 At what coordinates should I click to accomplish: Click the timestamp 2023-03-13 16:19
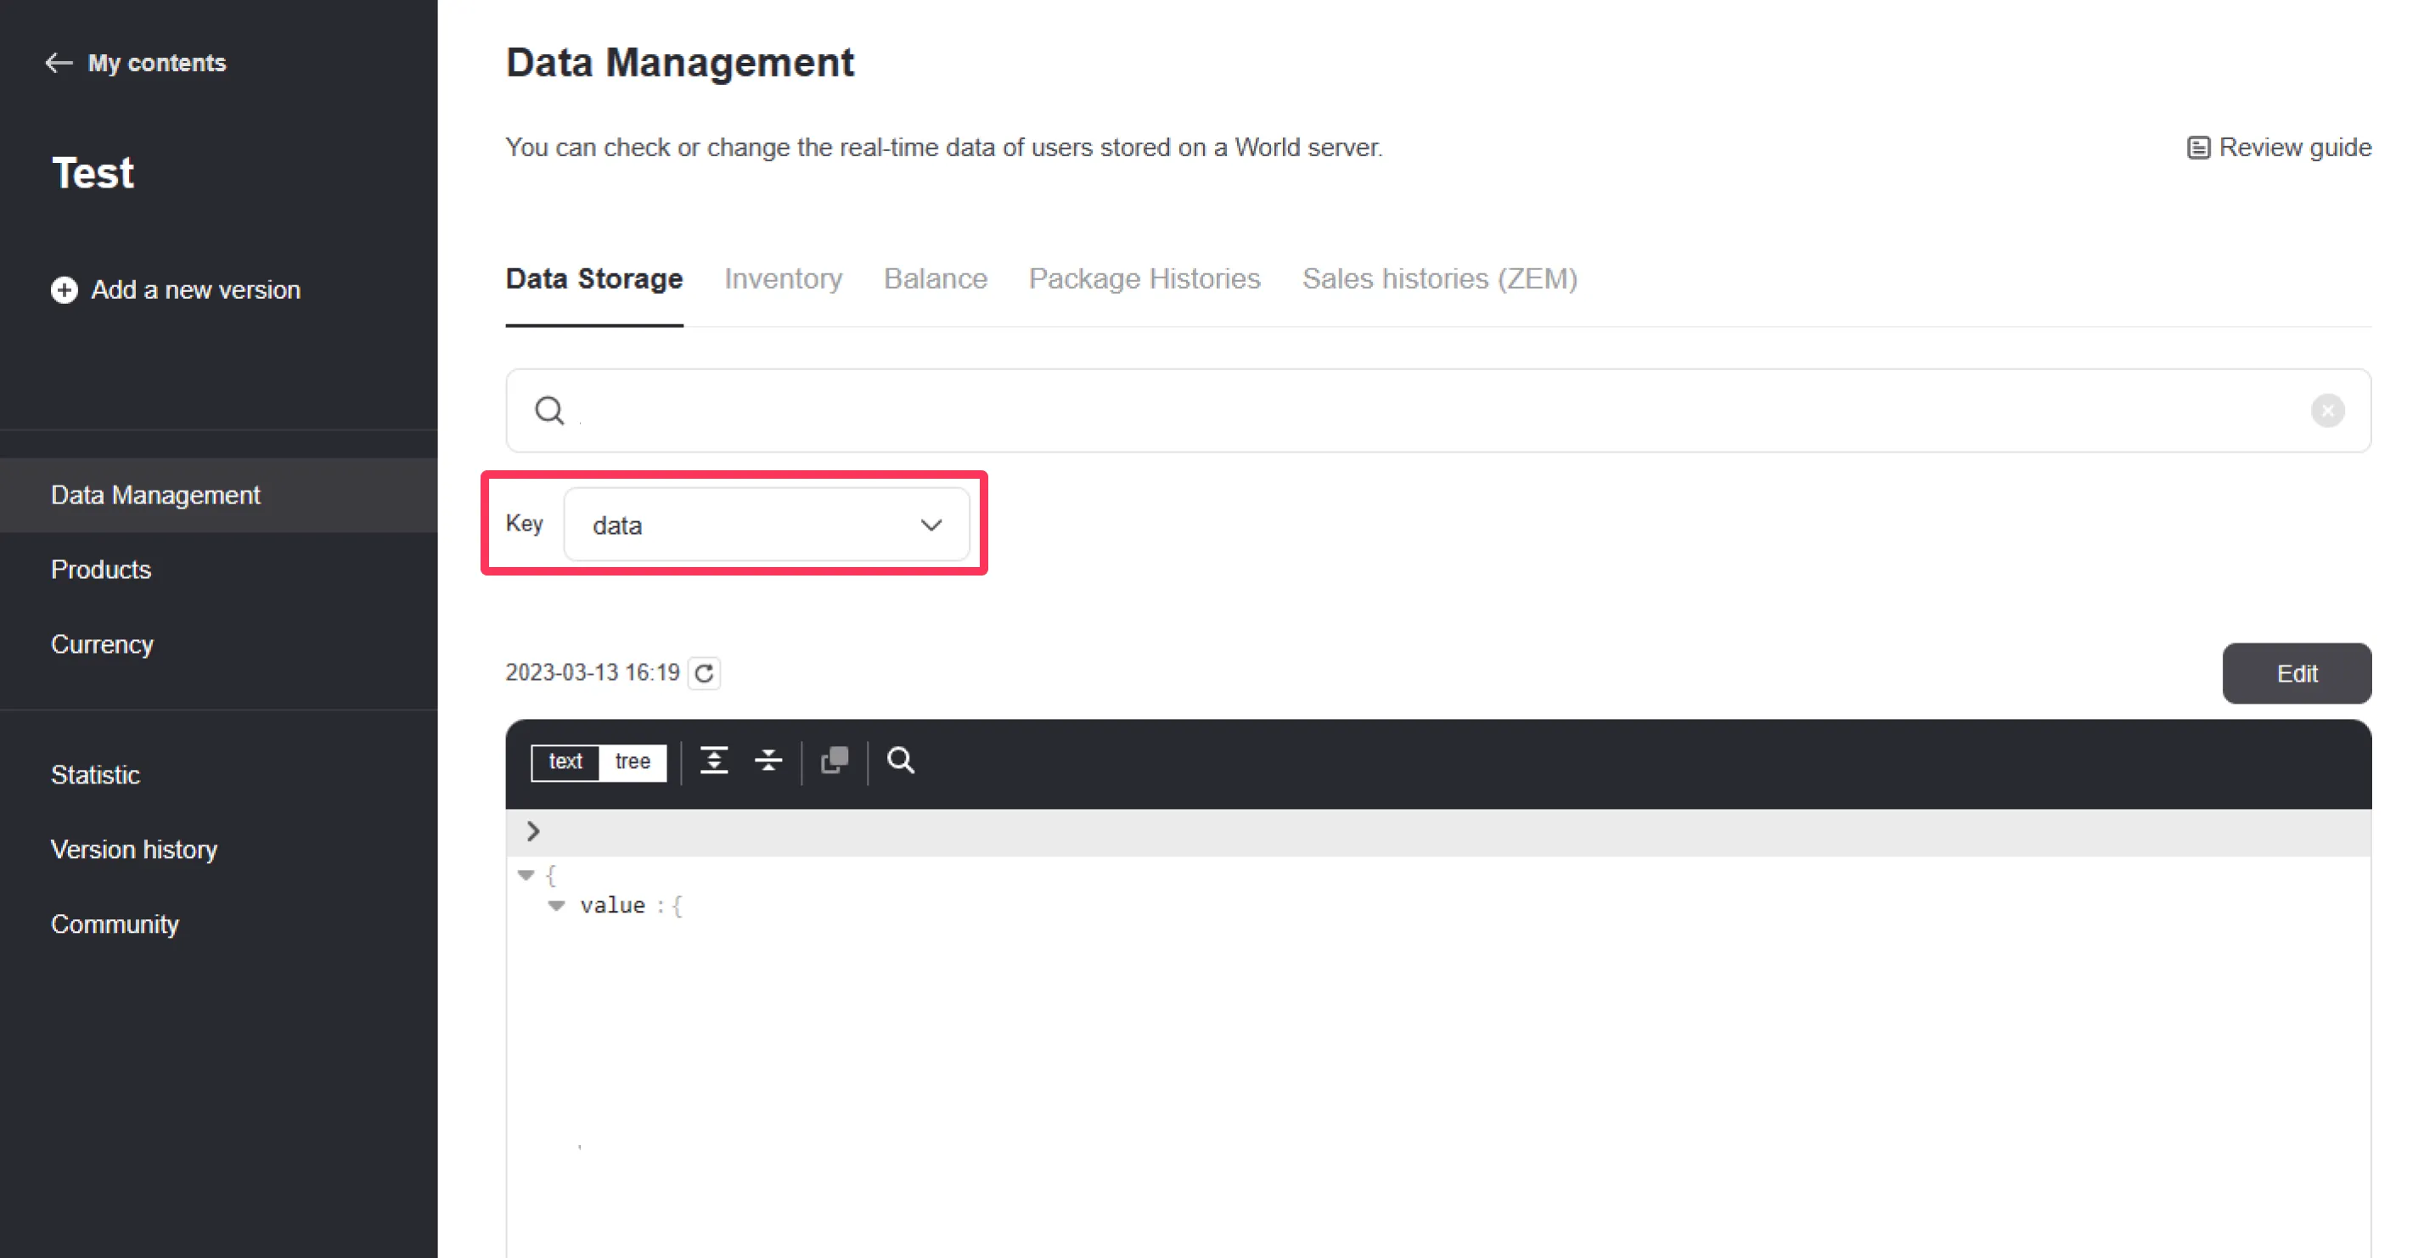(593, 673)
